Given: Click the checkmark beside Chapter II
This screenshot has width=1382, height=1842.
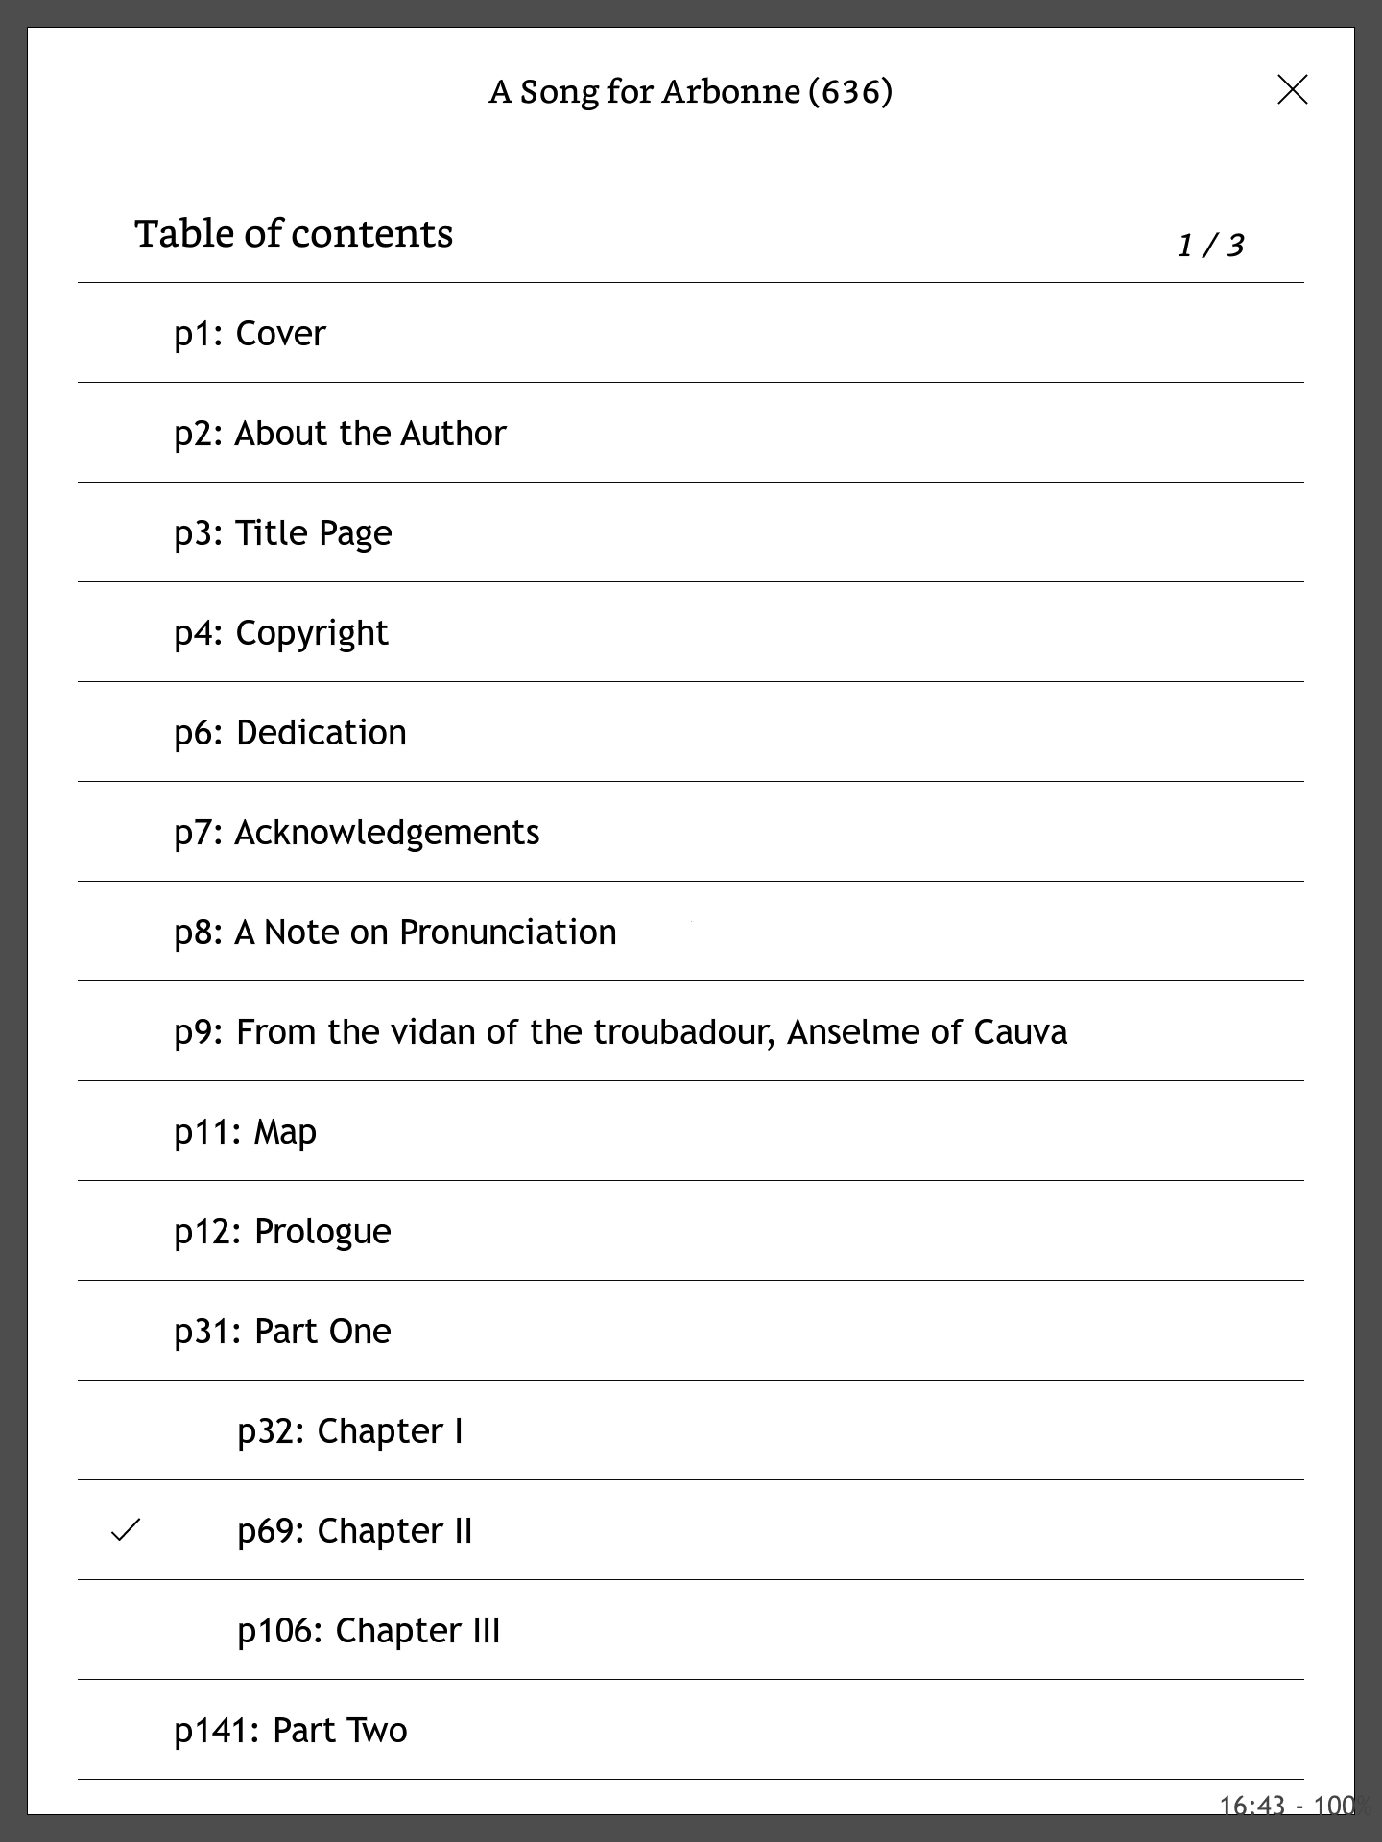Looking at the screenshot, I should point(126,1530).
